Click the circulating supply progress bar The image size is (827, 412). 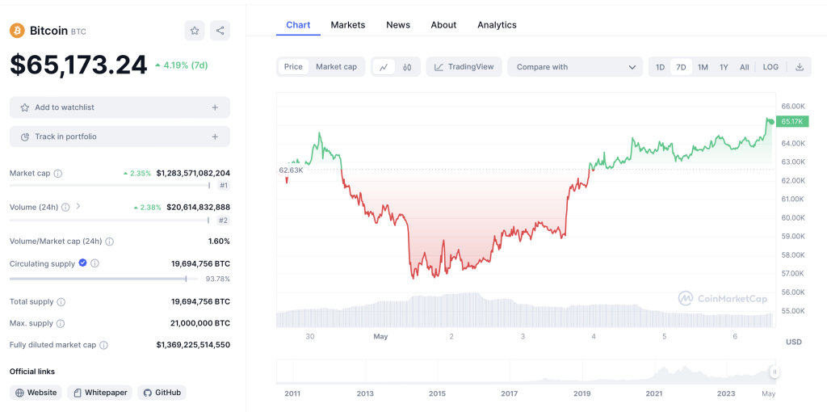click(x=104, y=279)
